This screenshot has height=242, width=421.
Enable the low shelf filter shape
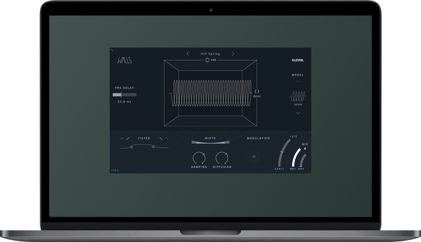(x=128, y=138)
